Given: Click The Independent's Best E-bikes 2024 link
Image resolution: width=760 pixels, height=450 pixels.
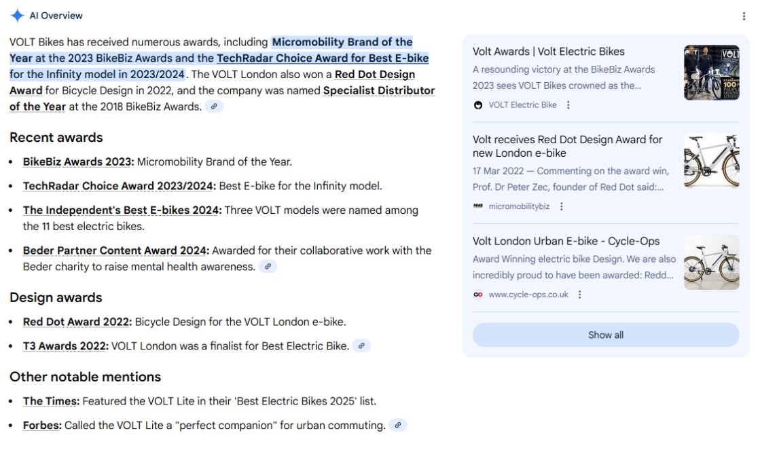Looking at the screenshot, I should click(122, 210).
